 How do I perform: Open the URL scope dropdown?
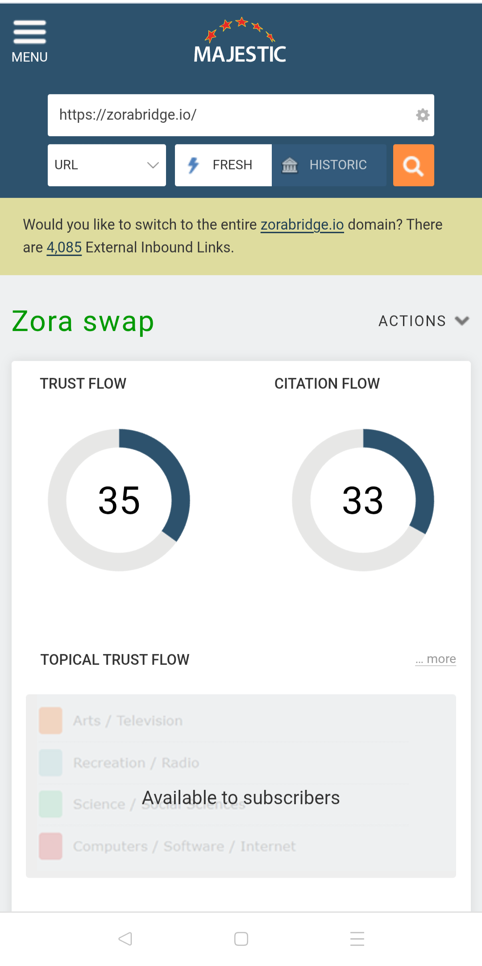[107, 165]
